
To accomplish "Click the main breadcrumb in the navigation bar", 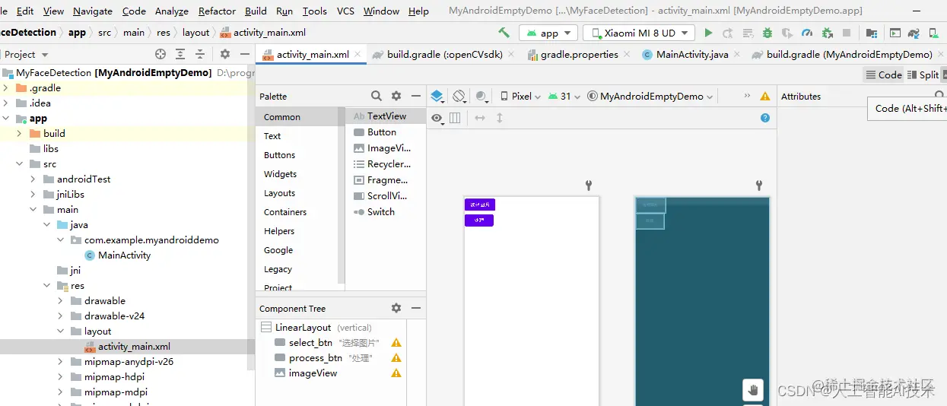I will 134,33.
